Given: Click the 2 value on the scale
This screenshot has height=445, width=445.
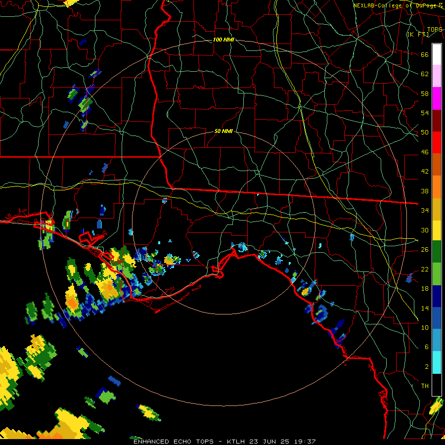Looking at the screenshot, I should [426, 367].
